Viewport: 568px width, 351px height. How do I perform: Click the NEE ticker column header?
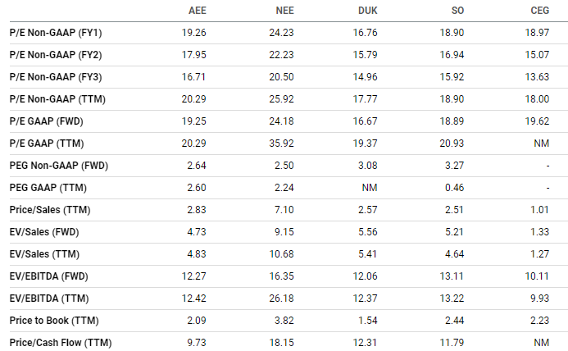(284, 11)
